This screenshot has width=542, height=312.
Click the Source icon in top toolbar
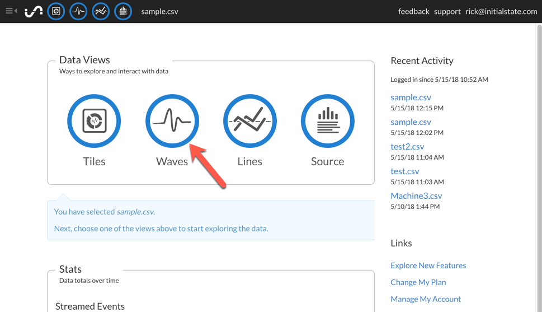tap(123, 11)
